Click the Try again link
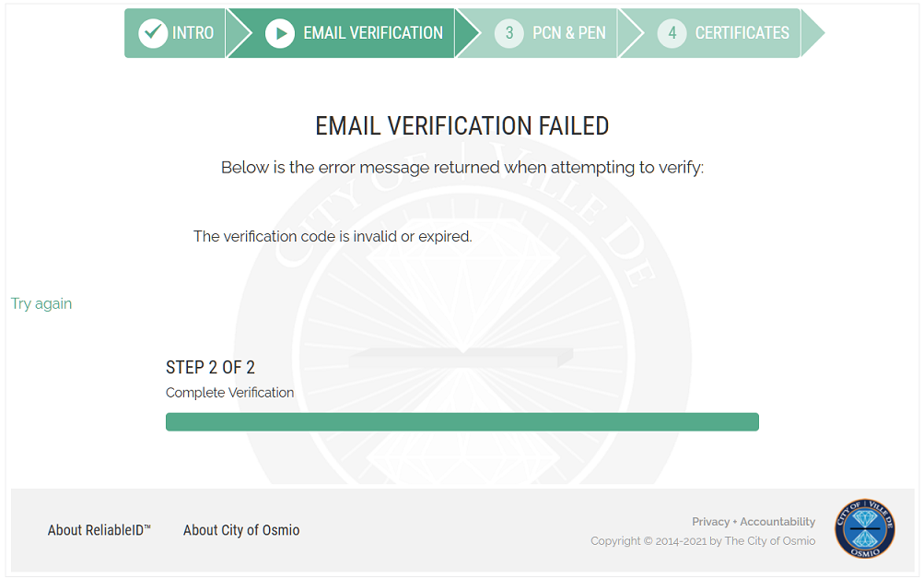The image size is (923, 579). click(x=41, y=303)
